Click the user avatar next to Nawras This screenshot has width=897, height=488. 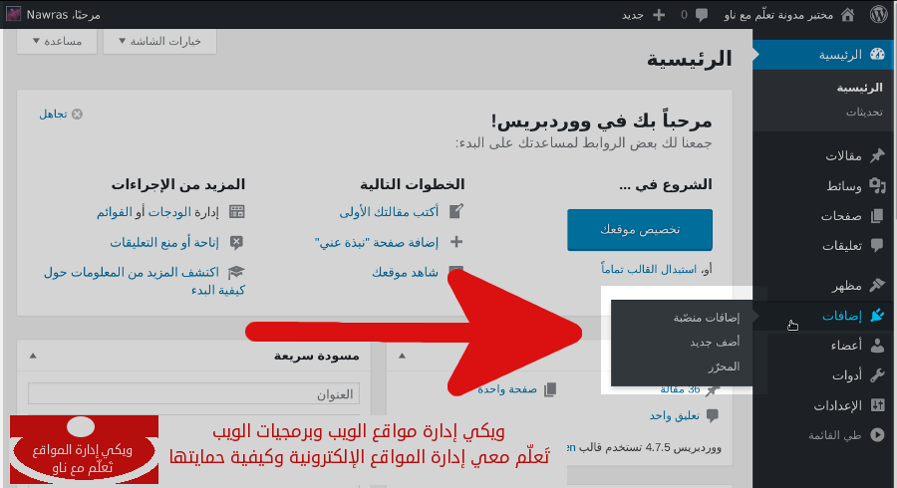[x=10, y=15]
